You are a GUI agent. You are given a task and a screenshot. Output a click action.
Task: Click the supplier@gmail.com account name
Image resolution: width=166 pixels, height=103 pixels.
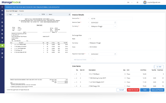(154, 2)
